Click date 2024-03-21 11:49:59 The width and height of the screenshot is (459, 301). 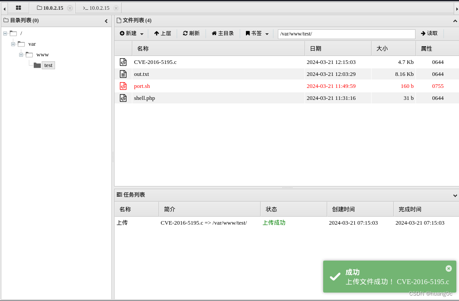[331, 86]
